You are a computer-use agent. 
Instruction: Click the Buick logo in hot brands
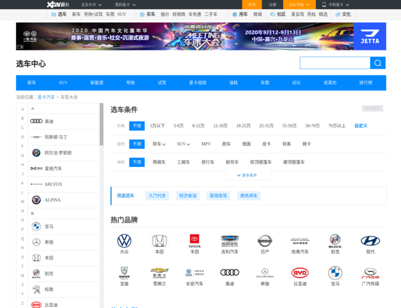click(x=335, y=241)
